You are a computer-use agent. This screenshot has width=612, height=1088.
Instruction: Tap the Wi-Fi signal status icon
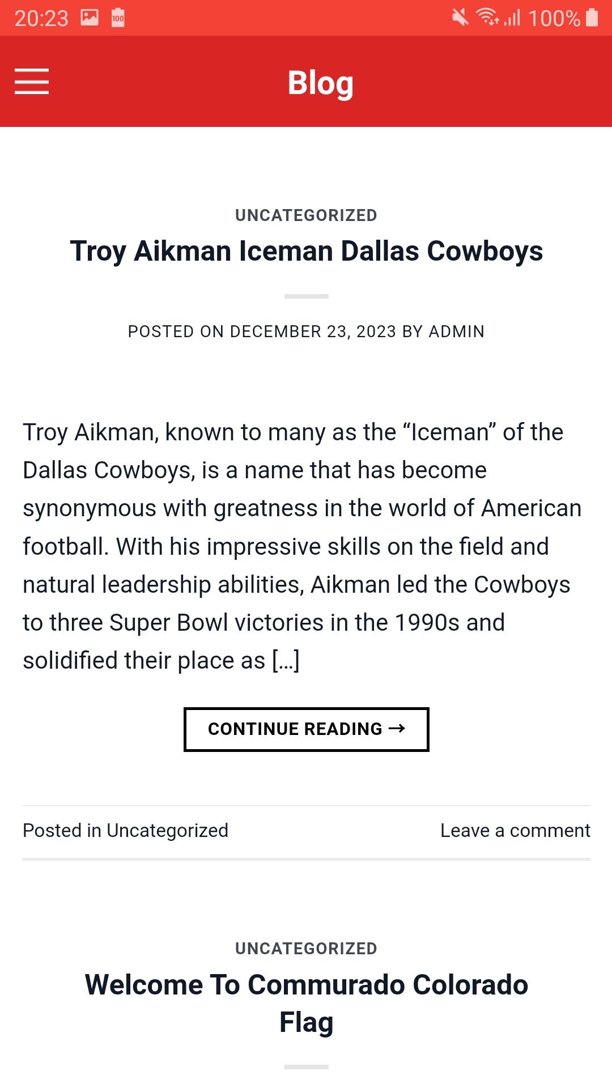487,18
